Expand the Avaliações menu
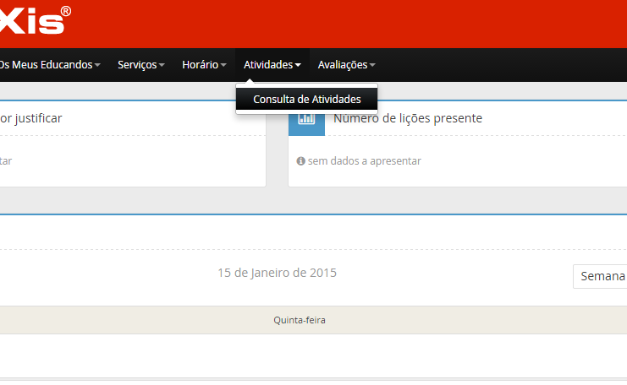 click(x=346, y=65)
